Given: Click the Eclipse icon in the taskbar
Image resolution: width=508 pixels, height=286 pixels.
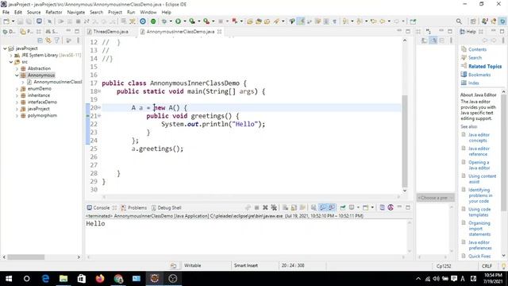Looking at the screenshot, I should point(155,279).
